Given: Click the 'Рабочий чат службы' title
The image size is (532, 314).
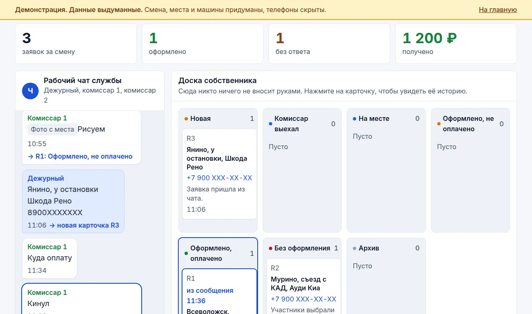Looking at the screenshot, I should click(x=83, y=81).
